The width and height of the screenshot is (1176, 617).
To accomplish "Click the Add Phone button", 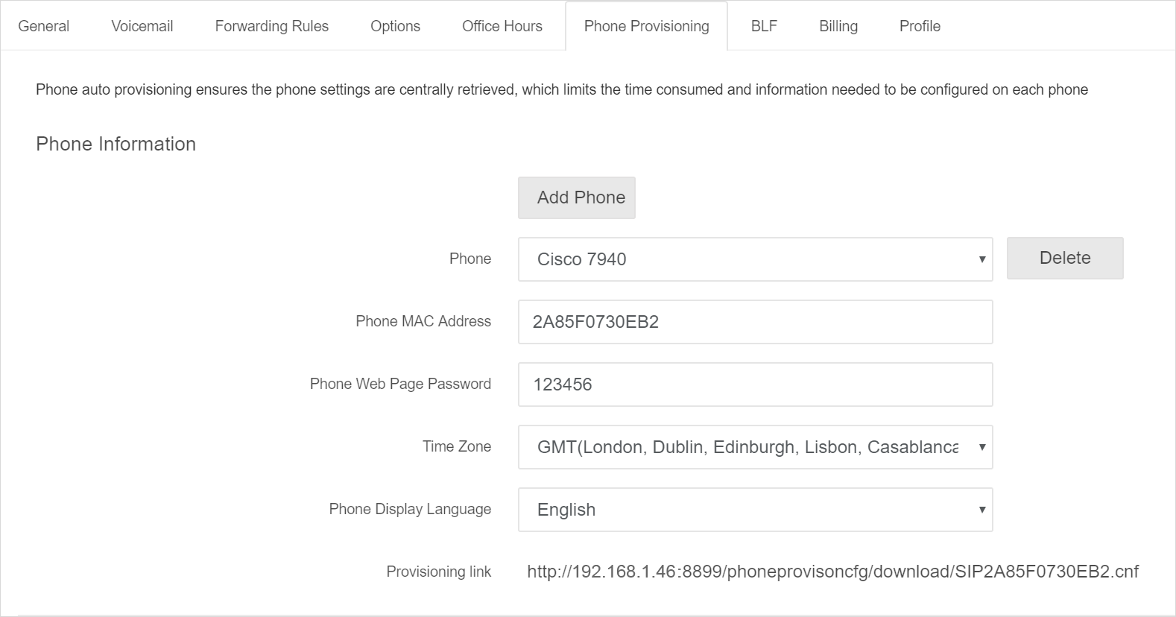I will pos(577,197).
